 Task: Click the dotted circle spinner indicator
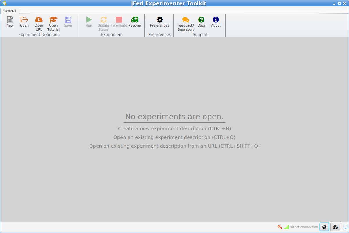click(346, 227)
